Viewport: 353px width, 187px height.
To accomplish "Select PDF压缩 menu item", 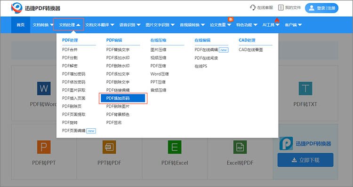I will click(158, 66).
